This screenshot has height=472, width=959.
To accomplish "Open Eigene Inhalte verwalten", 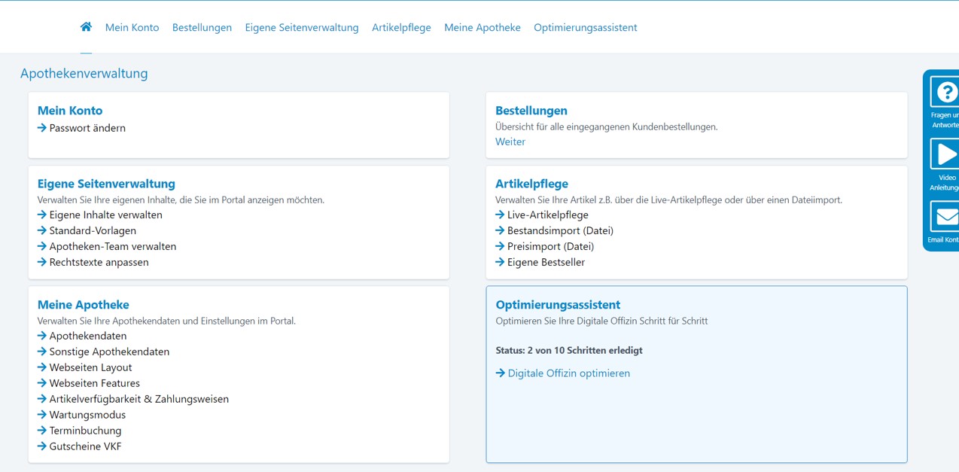I will point(105,215).
